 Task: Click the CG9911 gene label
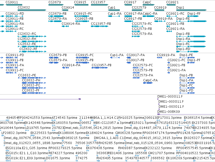pyautogui.click(x=12, y=2)
